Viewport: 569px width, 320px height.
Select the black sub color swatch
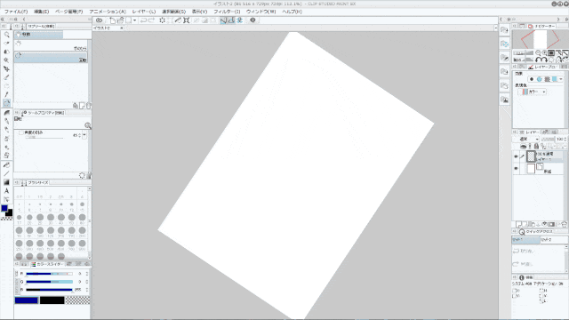click(52, 300)
